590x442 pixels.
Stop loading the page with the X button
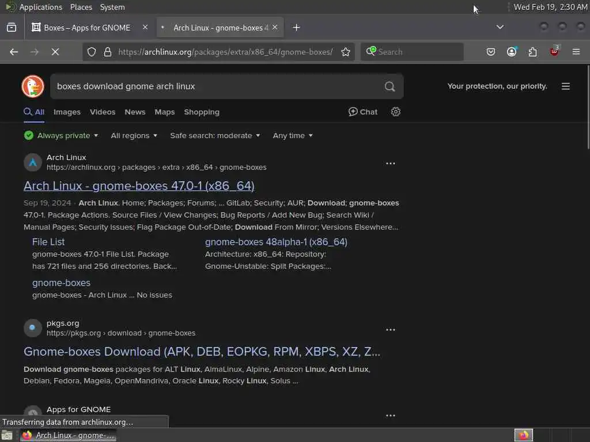[55, 52]
